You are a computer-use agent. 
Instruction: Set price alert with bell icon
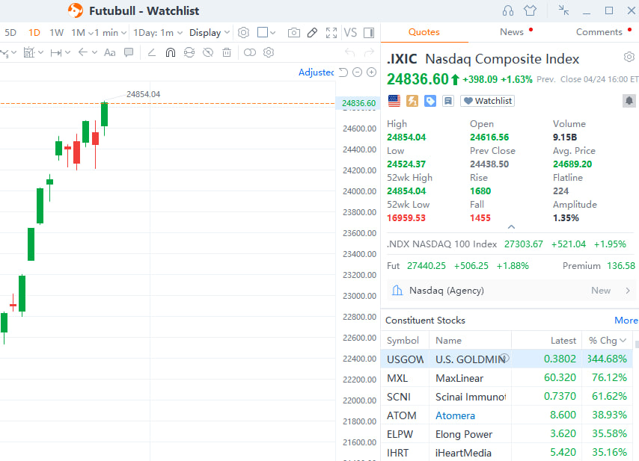(x=629, y=101)
